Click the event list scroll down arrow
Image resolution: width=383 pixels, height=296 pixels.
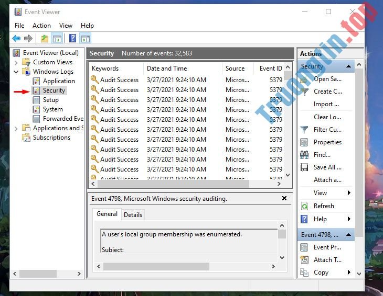(288, 175)
